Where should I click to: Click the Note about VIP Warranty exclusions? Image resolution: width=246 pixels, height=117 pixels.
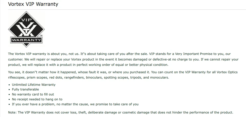(120, 112)
